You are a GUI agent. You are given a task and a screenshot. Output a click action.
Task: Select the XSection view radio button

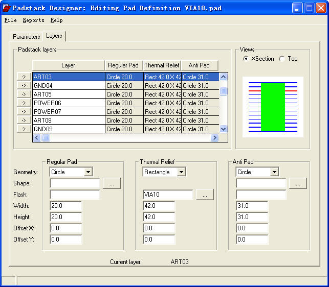point(246,59)
